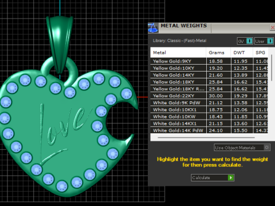Select White Gold:14K PdW row
The width and height of the screenshot is (275, 206).
(209, 130)
